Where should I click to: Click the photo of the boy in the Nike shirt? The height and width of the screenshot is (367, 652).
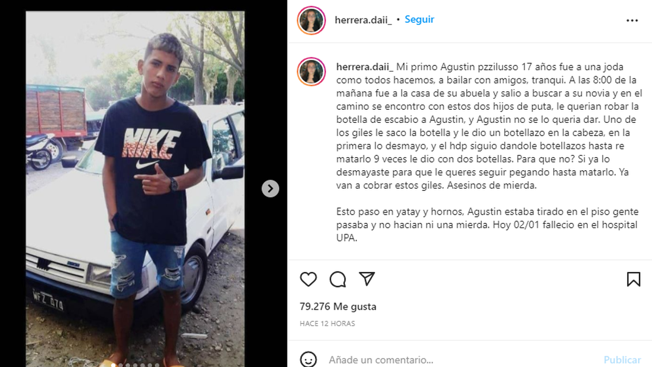tap(135, 189)
